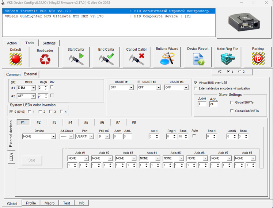Enable External device encoders virtualization
Viewport: 273px width, 208px height.
pos(196,88)
